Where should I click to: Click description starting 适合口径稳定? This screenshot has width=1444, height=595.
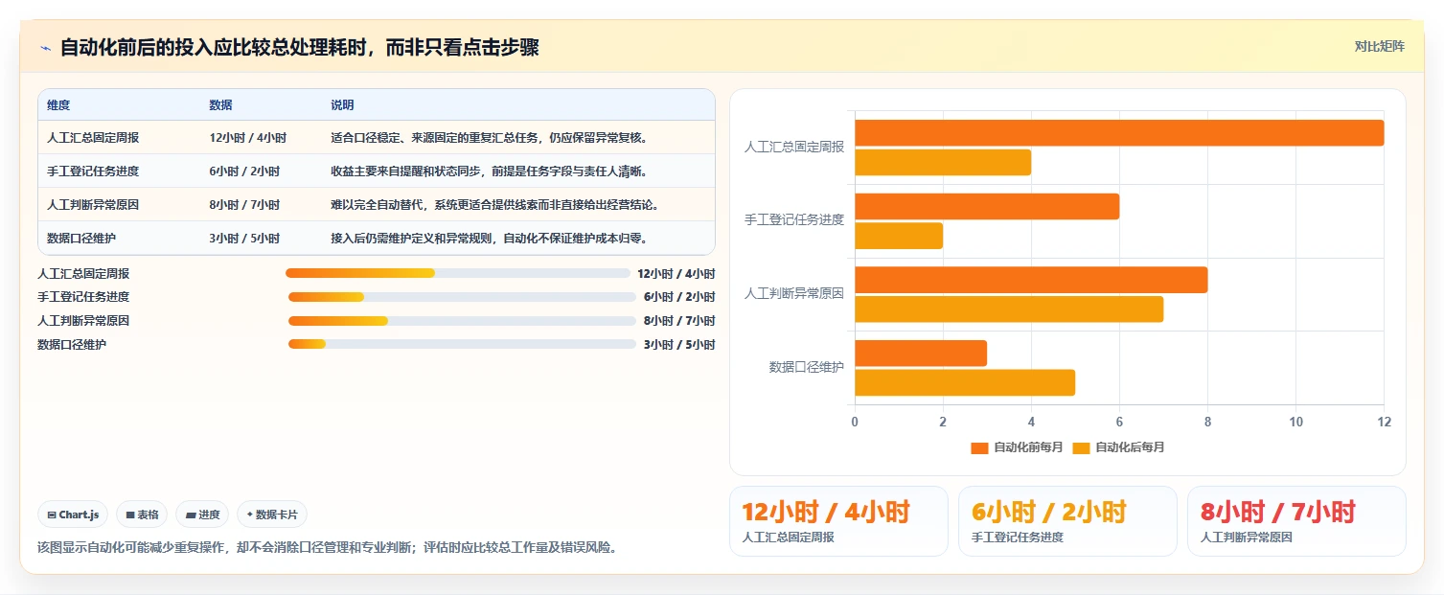click(491, 138)
